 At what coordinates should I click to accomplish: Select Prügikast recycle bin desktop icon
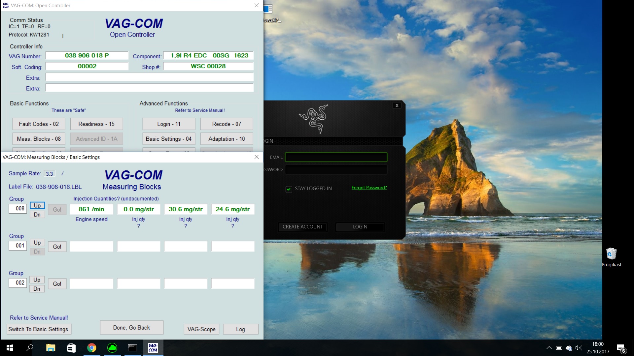point(612,257)
